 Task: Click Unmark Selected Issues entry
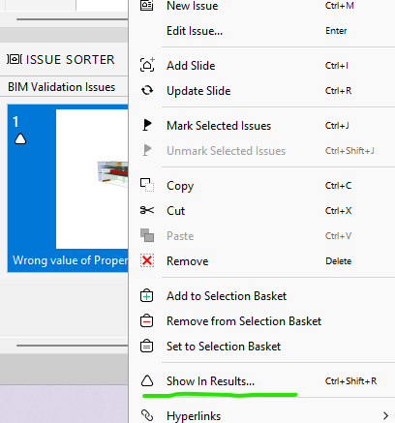(226, 151)
